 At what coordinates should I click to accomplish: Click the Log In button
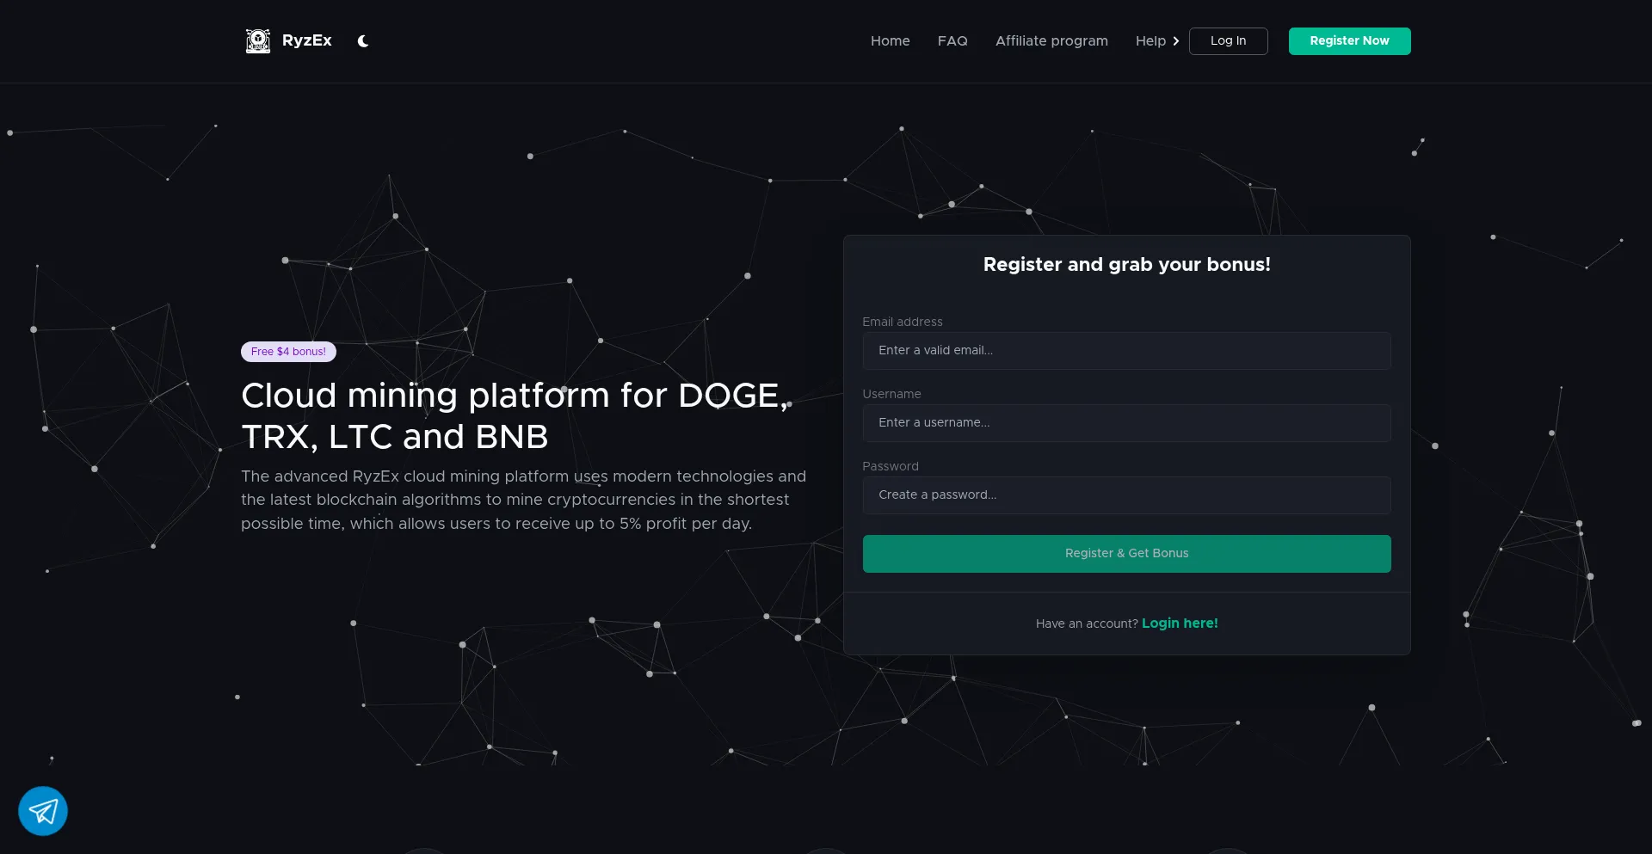pyautogui.click(x=1228, y=41)
